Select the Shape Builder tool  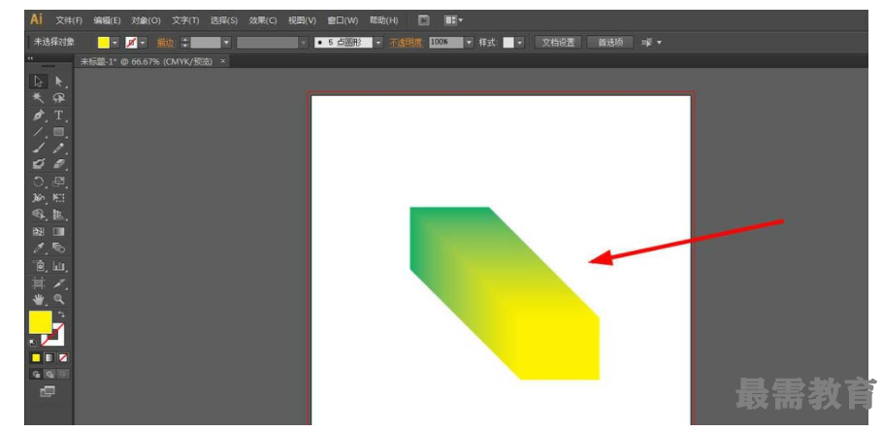38,215
